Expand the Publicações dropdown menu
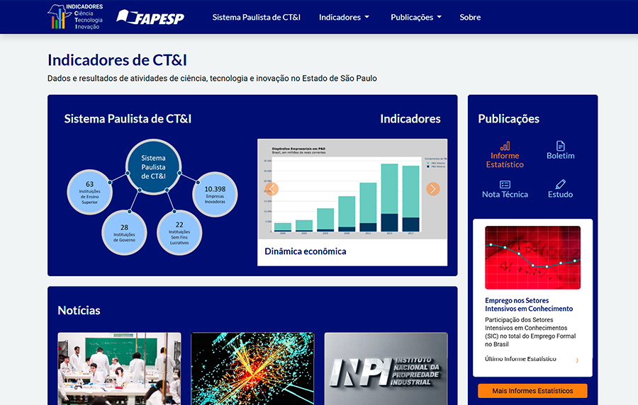Screen dimensions: 638x405 415,17
